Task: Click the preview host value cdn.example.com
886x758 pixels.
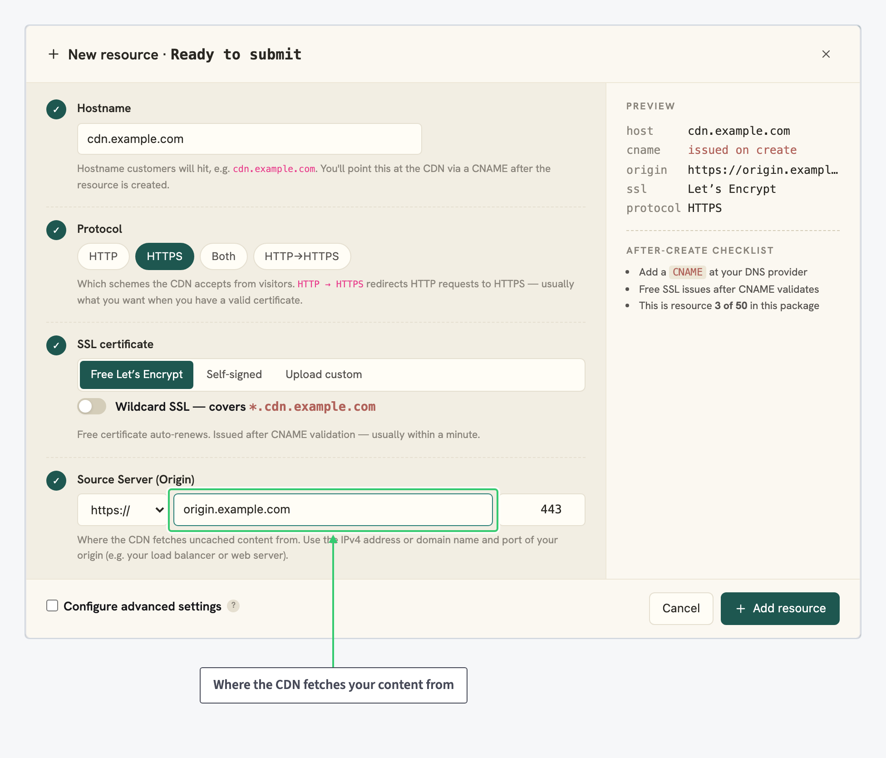Action: point(739,131)
